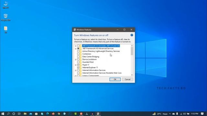Open the Mail app on the taskbar
Screen dimensions: 207x116
click(31, 114)
